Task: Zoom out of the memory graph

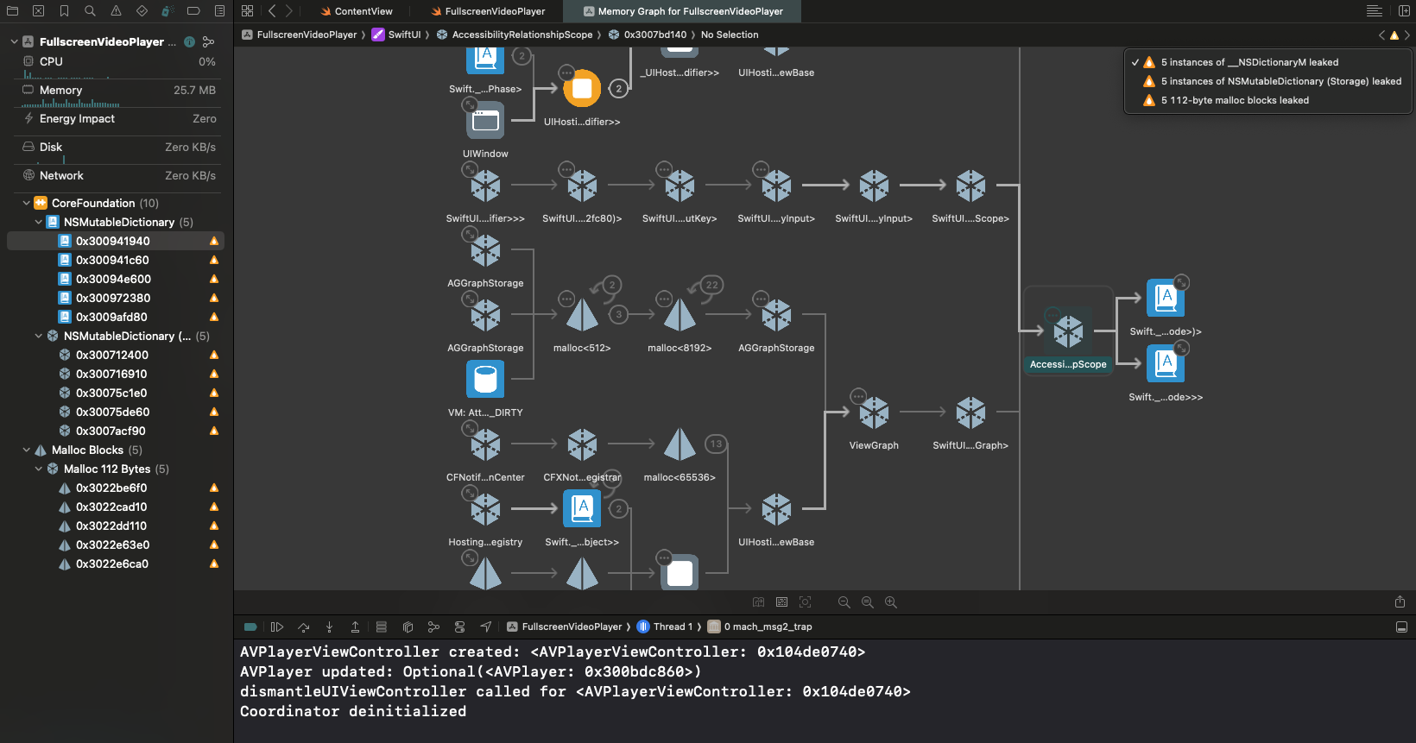Action: point(844,602)
